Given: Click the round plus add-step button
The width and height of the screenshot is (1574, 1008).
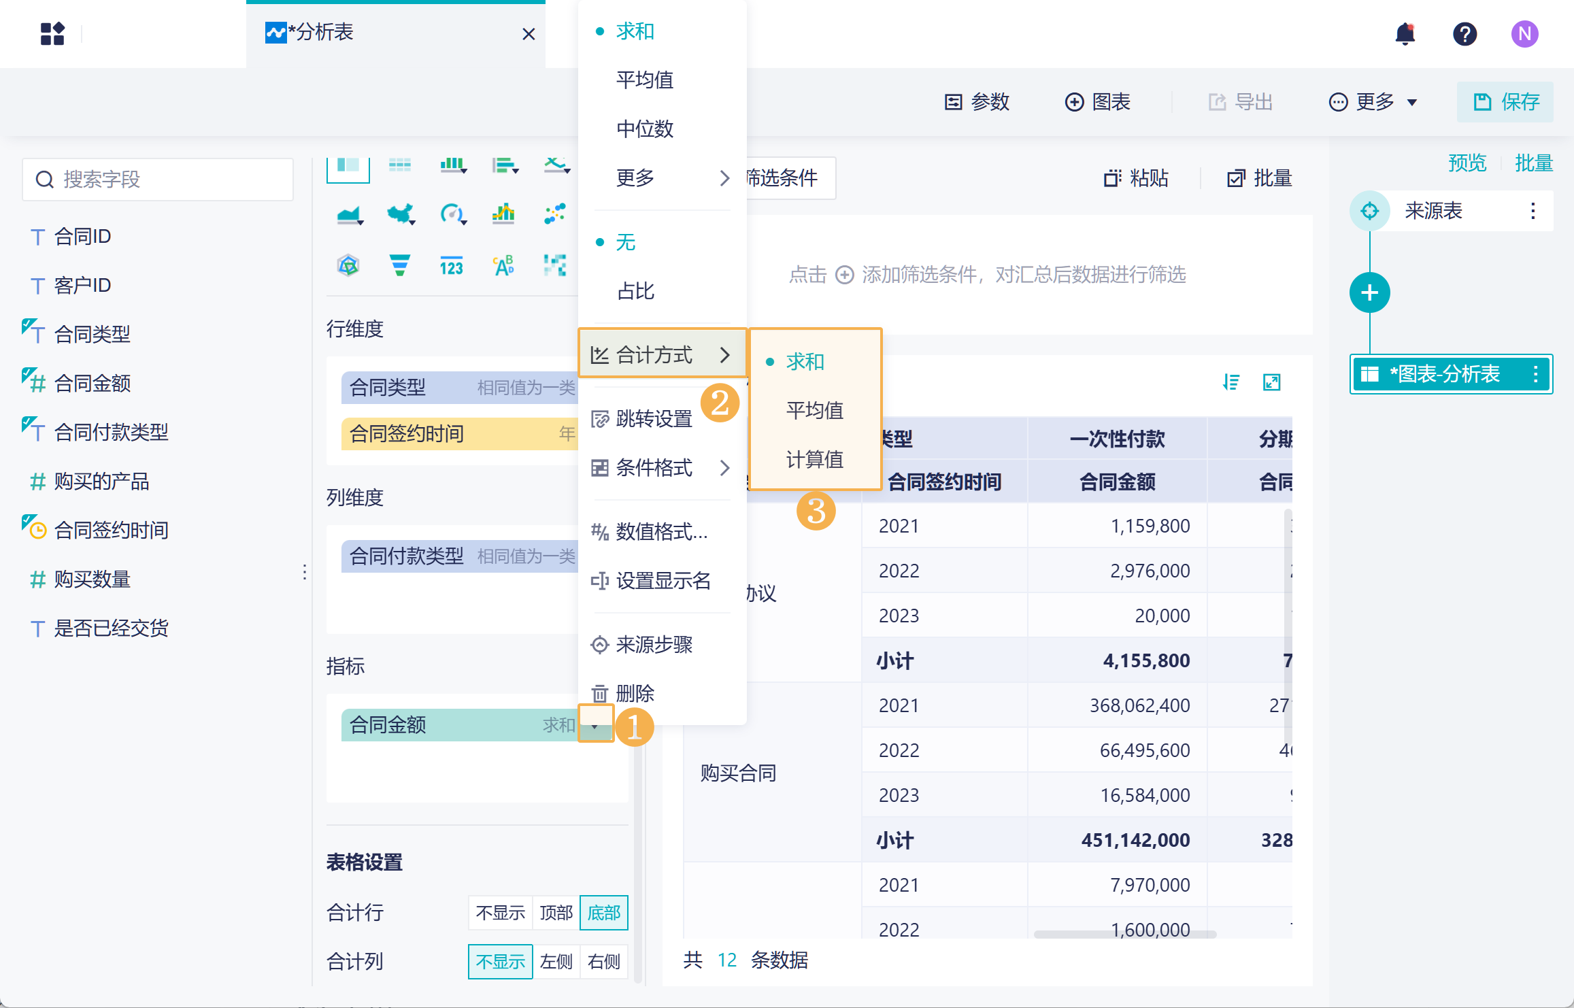Looking at the screenshot, I should pyautogui.click(x=1369, y=293).
